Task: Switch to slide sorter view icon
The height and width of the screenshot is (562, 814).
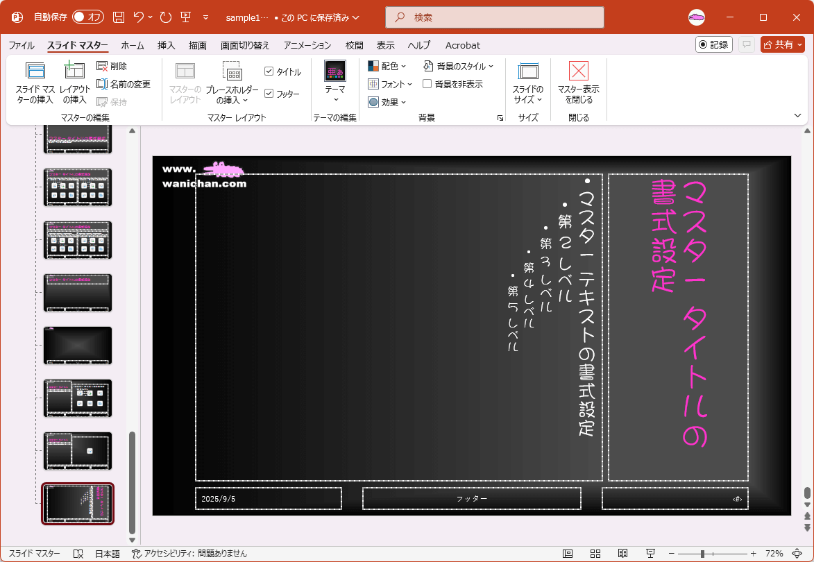Action: (595, 554)
